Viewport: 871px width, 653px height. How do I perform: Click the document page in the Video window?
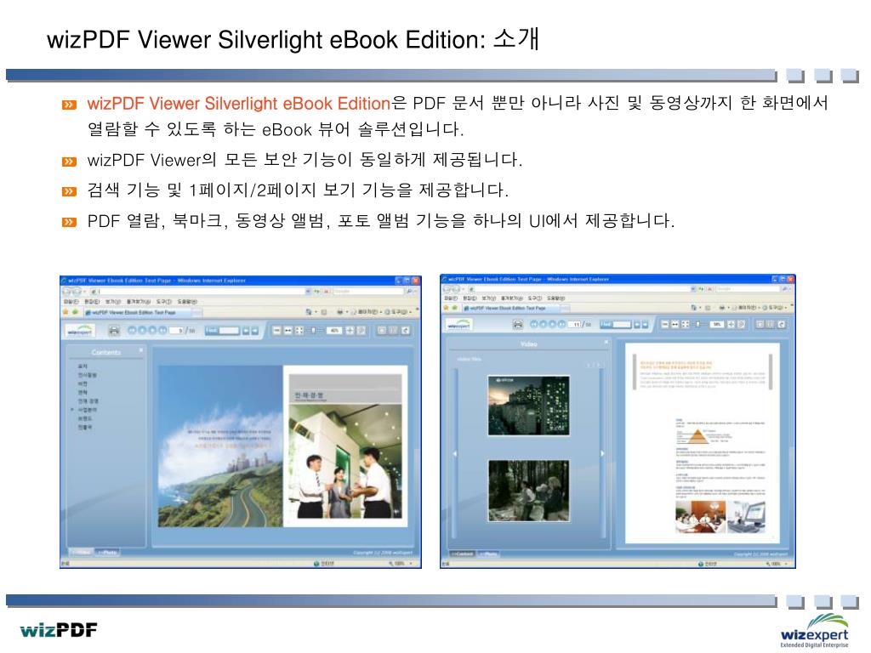tap(702, 443)
